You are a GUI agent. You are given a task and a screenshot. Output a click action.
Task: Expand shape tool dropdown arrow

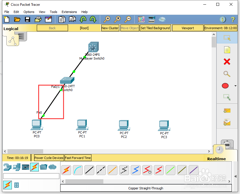[235, 86]
